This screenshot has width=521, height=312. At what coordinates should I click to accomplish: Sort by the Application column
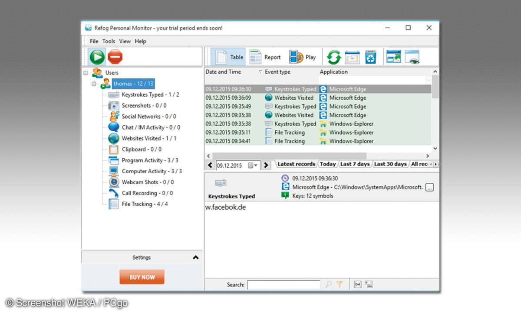coord(334,72)
